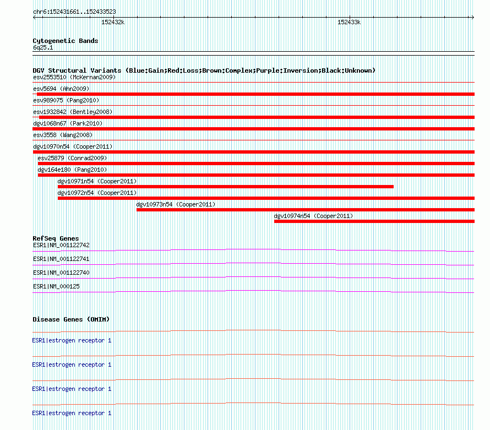Click the 152432k ruler label
The height and width of the screenshot is (430, 490).
113,22
